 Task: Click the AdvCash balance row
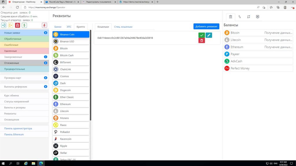pos(258,61)
